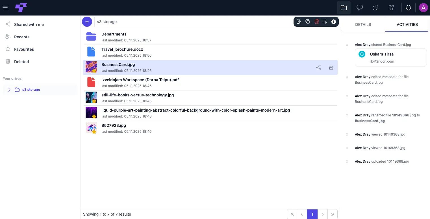Open the sort options icon
Screen dimensions: 430x219
click(325, 22)
